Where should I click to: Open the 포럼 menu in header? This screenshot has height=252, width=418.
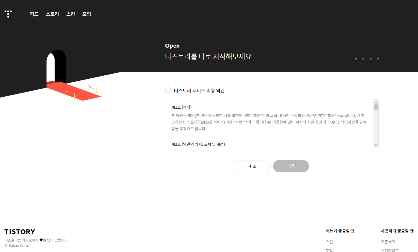coord(87,14)
